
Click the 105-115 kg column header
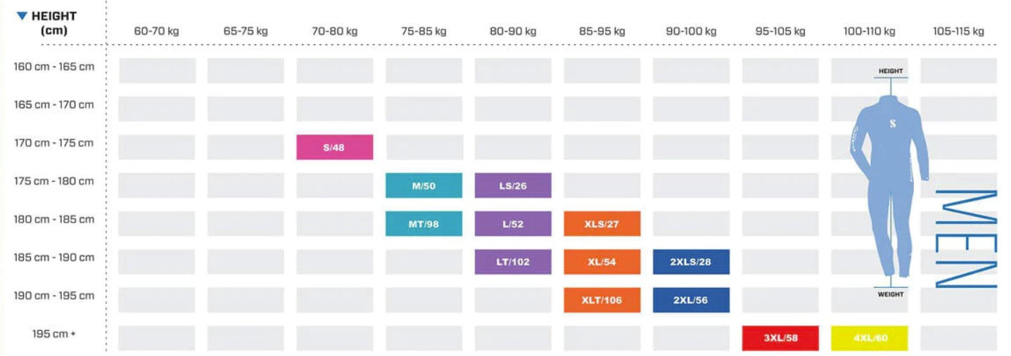pyautogui.click(x=958, y=32)
